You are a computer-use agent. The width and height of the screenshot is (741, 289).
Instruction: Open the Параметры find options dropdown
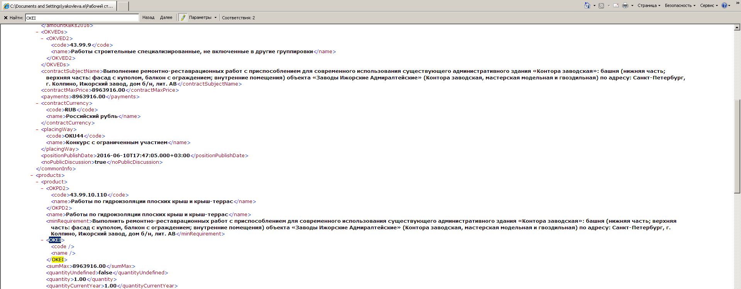point(203,18)
